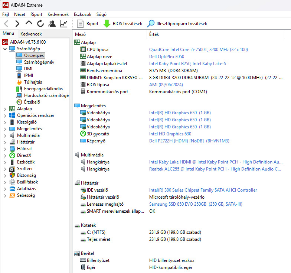Open the Kedvencek menu in menu bar
This screenshot has height=273, width=291.
58,14
